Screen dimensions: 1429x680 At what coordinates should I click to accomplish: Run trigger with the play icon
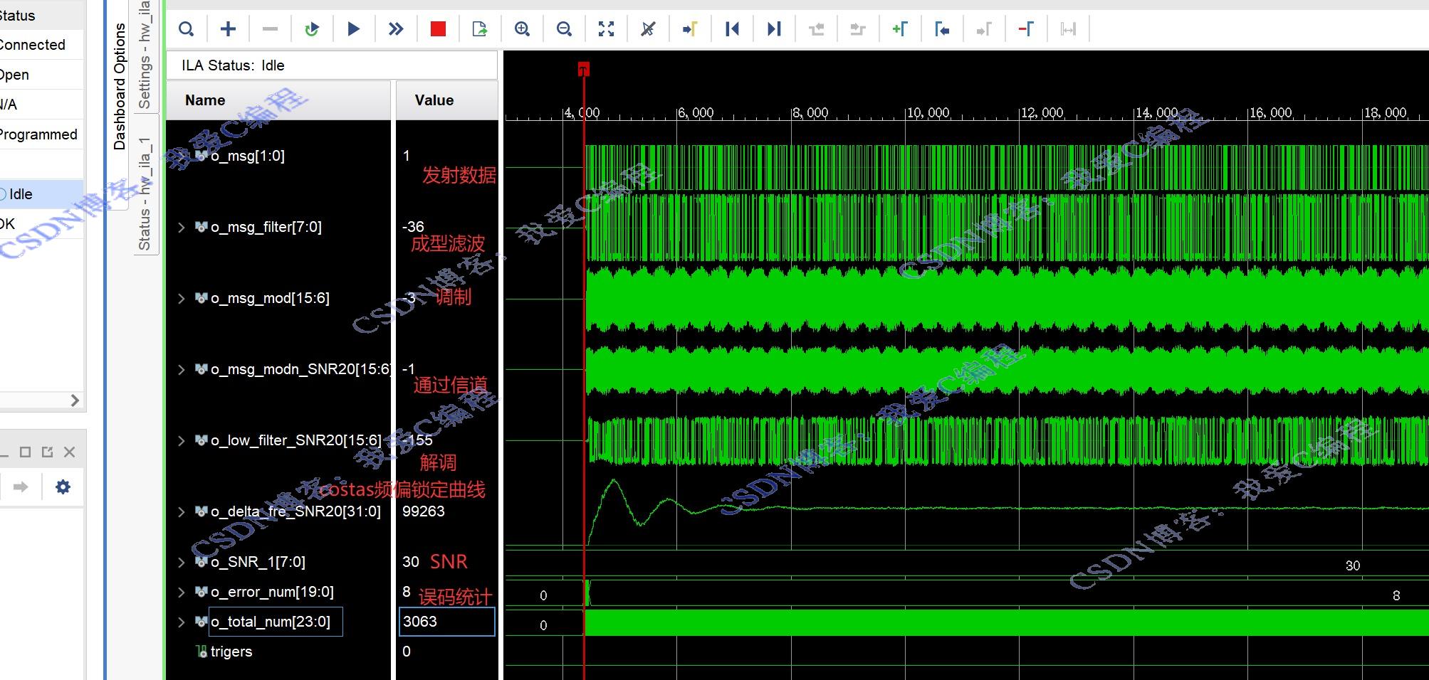(354, 29)
